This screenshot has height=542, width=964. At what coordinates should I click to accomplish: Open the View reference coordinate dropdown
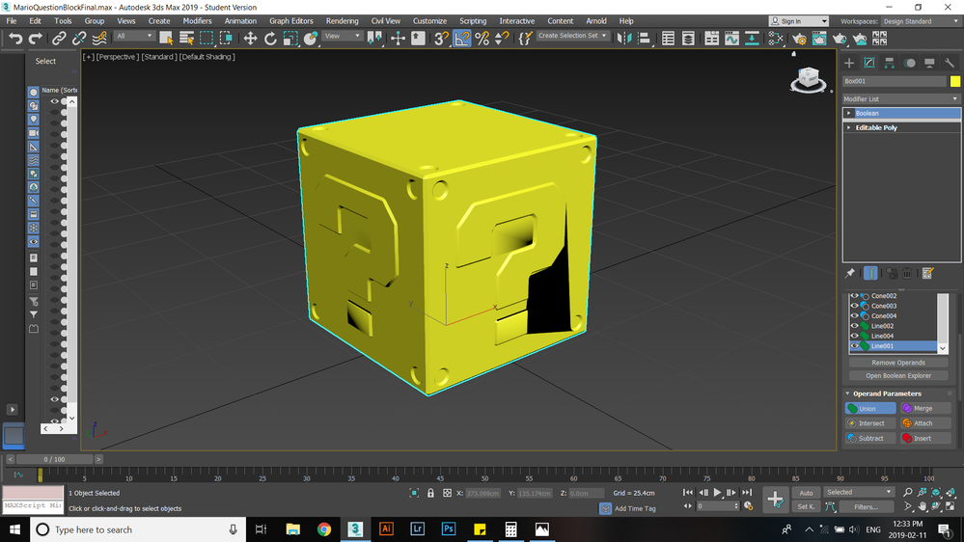(342, 37)
